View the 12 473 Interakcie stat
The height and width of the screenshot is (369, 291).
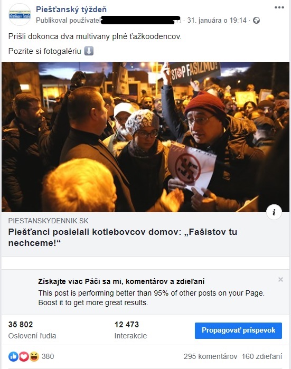pos(130,330)
